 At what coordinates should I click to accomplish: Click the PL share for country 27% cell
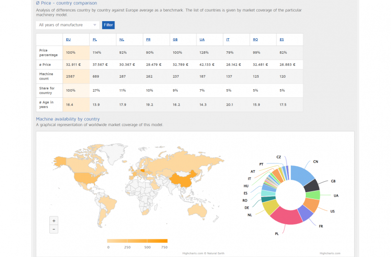point(103,91)
